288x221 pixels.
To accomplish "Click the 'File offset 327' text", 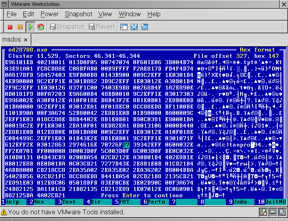I will tap(220, 56).
